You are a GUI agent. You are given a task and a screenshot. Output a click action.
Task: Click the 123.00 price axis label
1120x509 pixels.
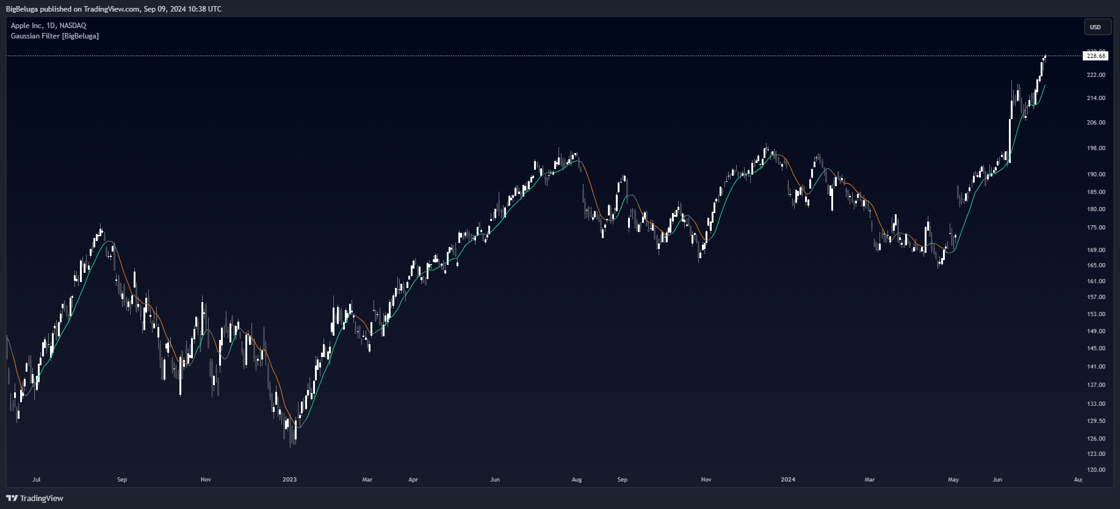(x=1096, y=454)
